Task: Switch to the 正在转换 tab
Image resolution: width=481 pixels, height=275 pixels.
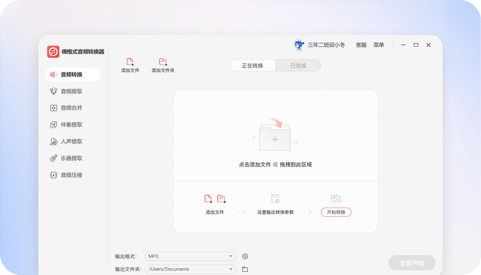Action: (x=253, y=66)
